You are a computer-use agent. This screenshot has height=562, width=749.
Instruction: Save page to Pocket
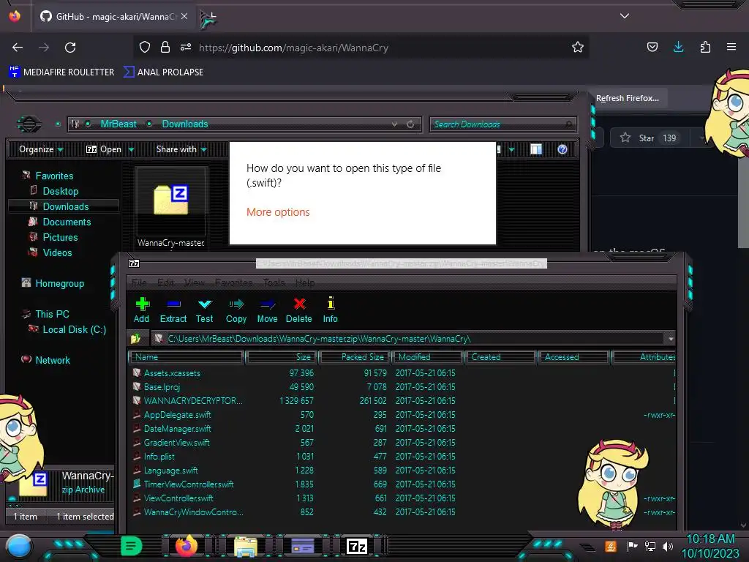click(x=652, y=47)
